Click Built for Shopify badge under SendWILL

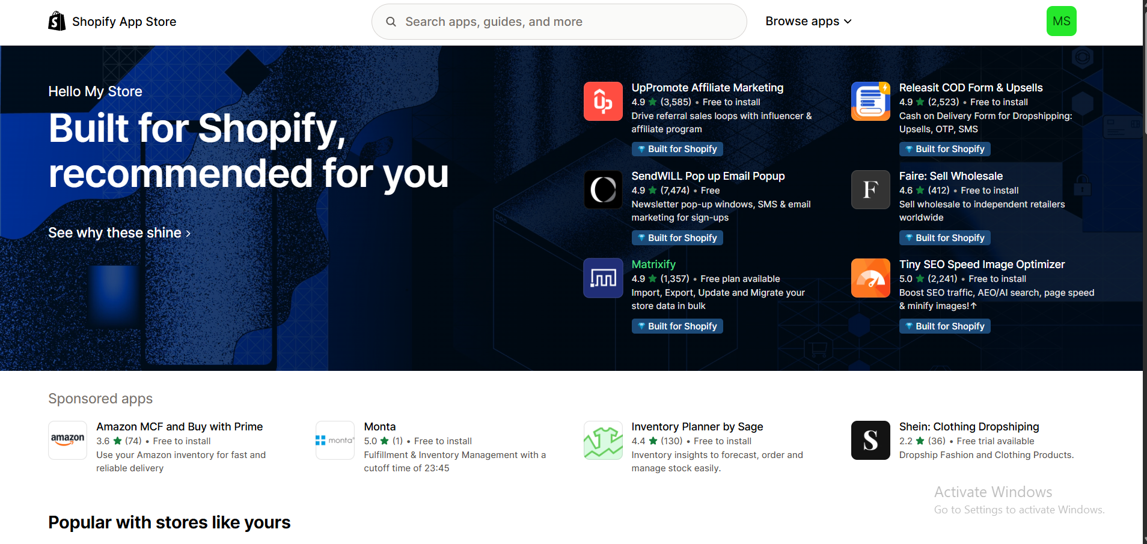click(x=677, y=237)
